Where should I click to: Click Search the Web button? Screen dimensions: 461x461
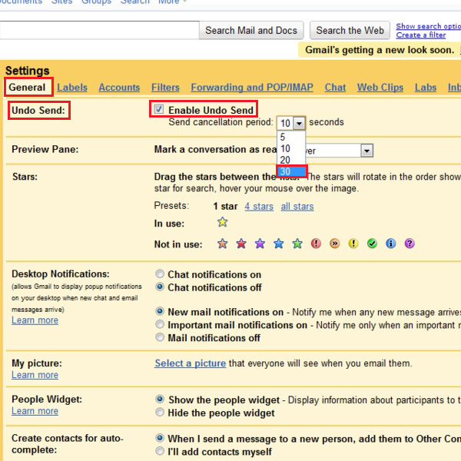[350, 30]
